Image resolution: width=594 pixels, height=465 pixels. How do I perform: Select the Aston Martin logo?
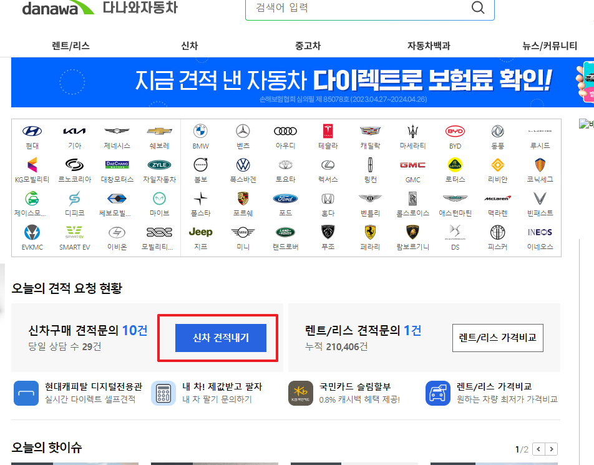pos(455,198)
